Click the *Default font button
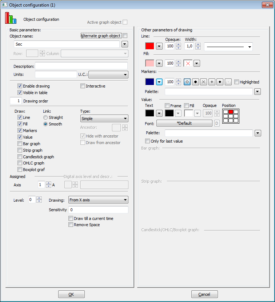This screenshot has height=302, width=275. click(184, 123)
